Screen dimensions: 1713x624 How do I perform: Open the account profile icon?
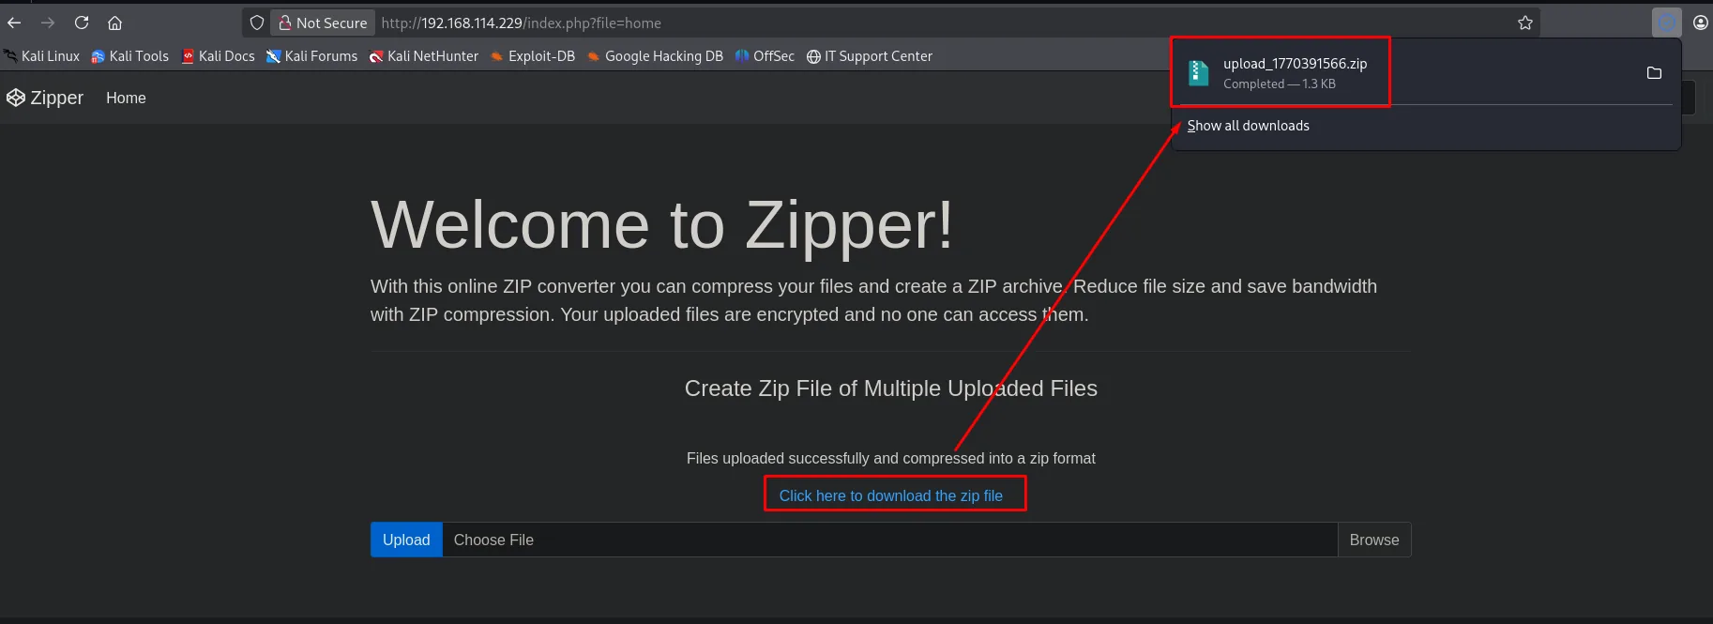point(1701,23)
